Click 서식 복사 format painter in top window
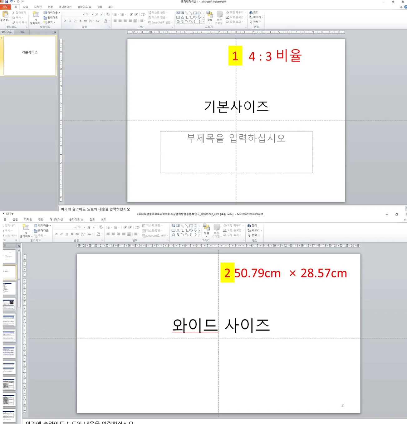 click(20, 22)
